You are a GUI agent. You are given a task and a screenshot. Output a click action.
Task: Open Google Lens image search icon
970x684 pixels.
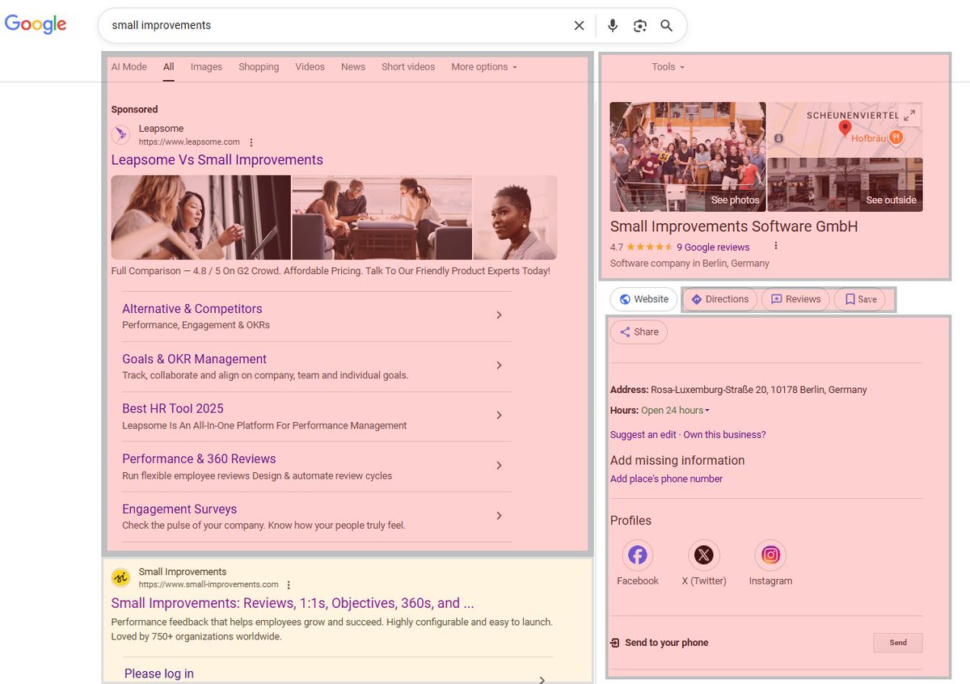(640, 26)
